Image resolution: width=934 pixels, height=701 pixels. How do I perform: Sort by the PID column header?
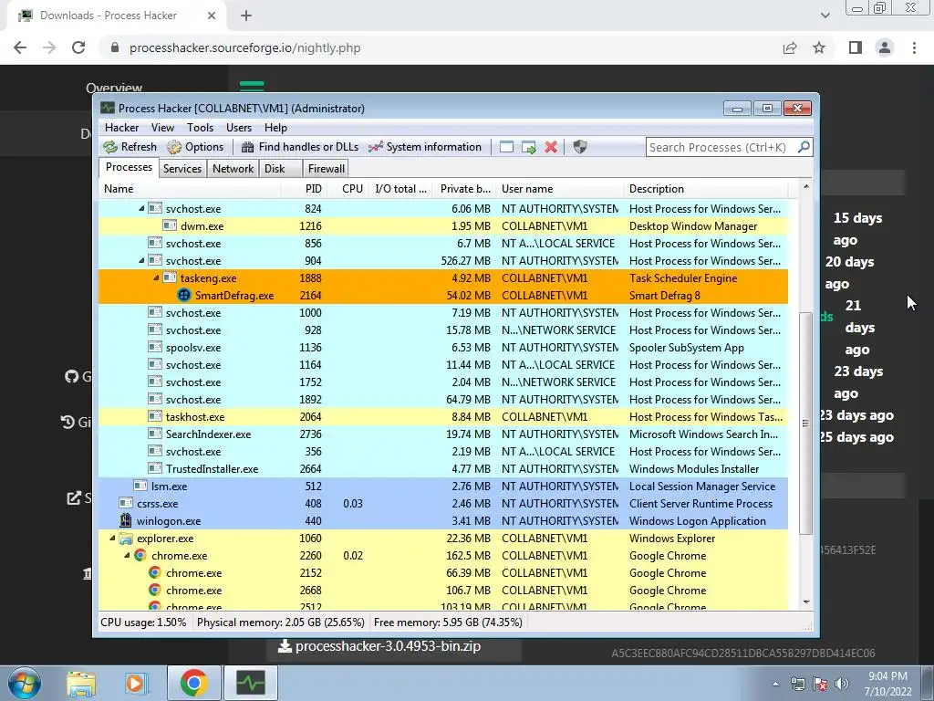coord(304,188)
